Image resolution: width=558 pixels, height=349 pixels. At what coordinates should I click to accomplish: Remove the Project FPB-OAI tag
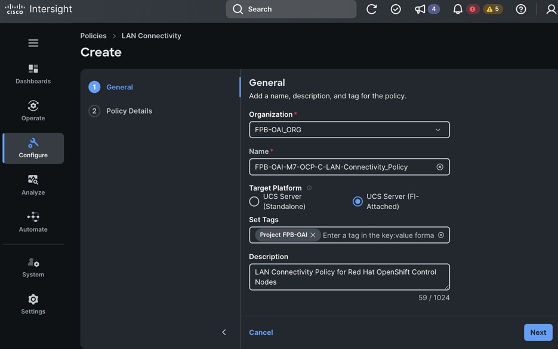pyautogui.click(x=313, y=235)
